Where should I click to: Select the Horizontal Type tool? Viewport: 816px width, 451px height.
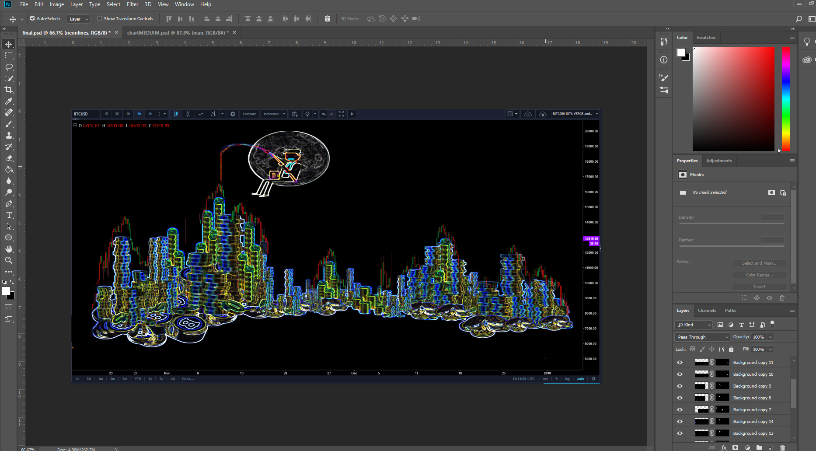point(9,215)
